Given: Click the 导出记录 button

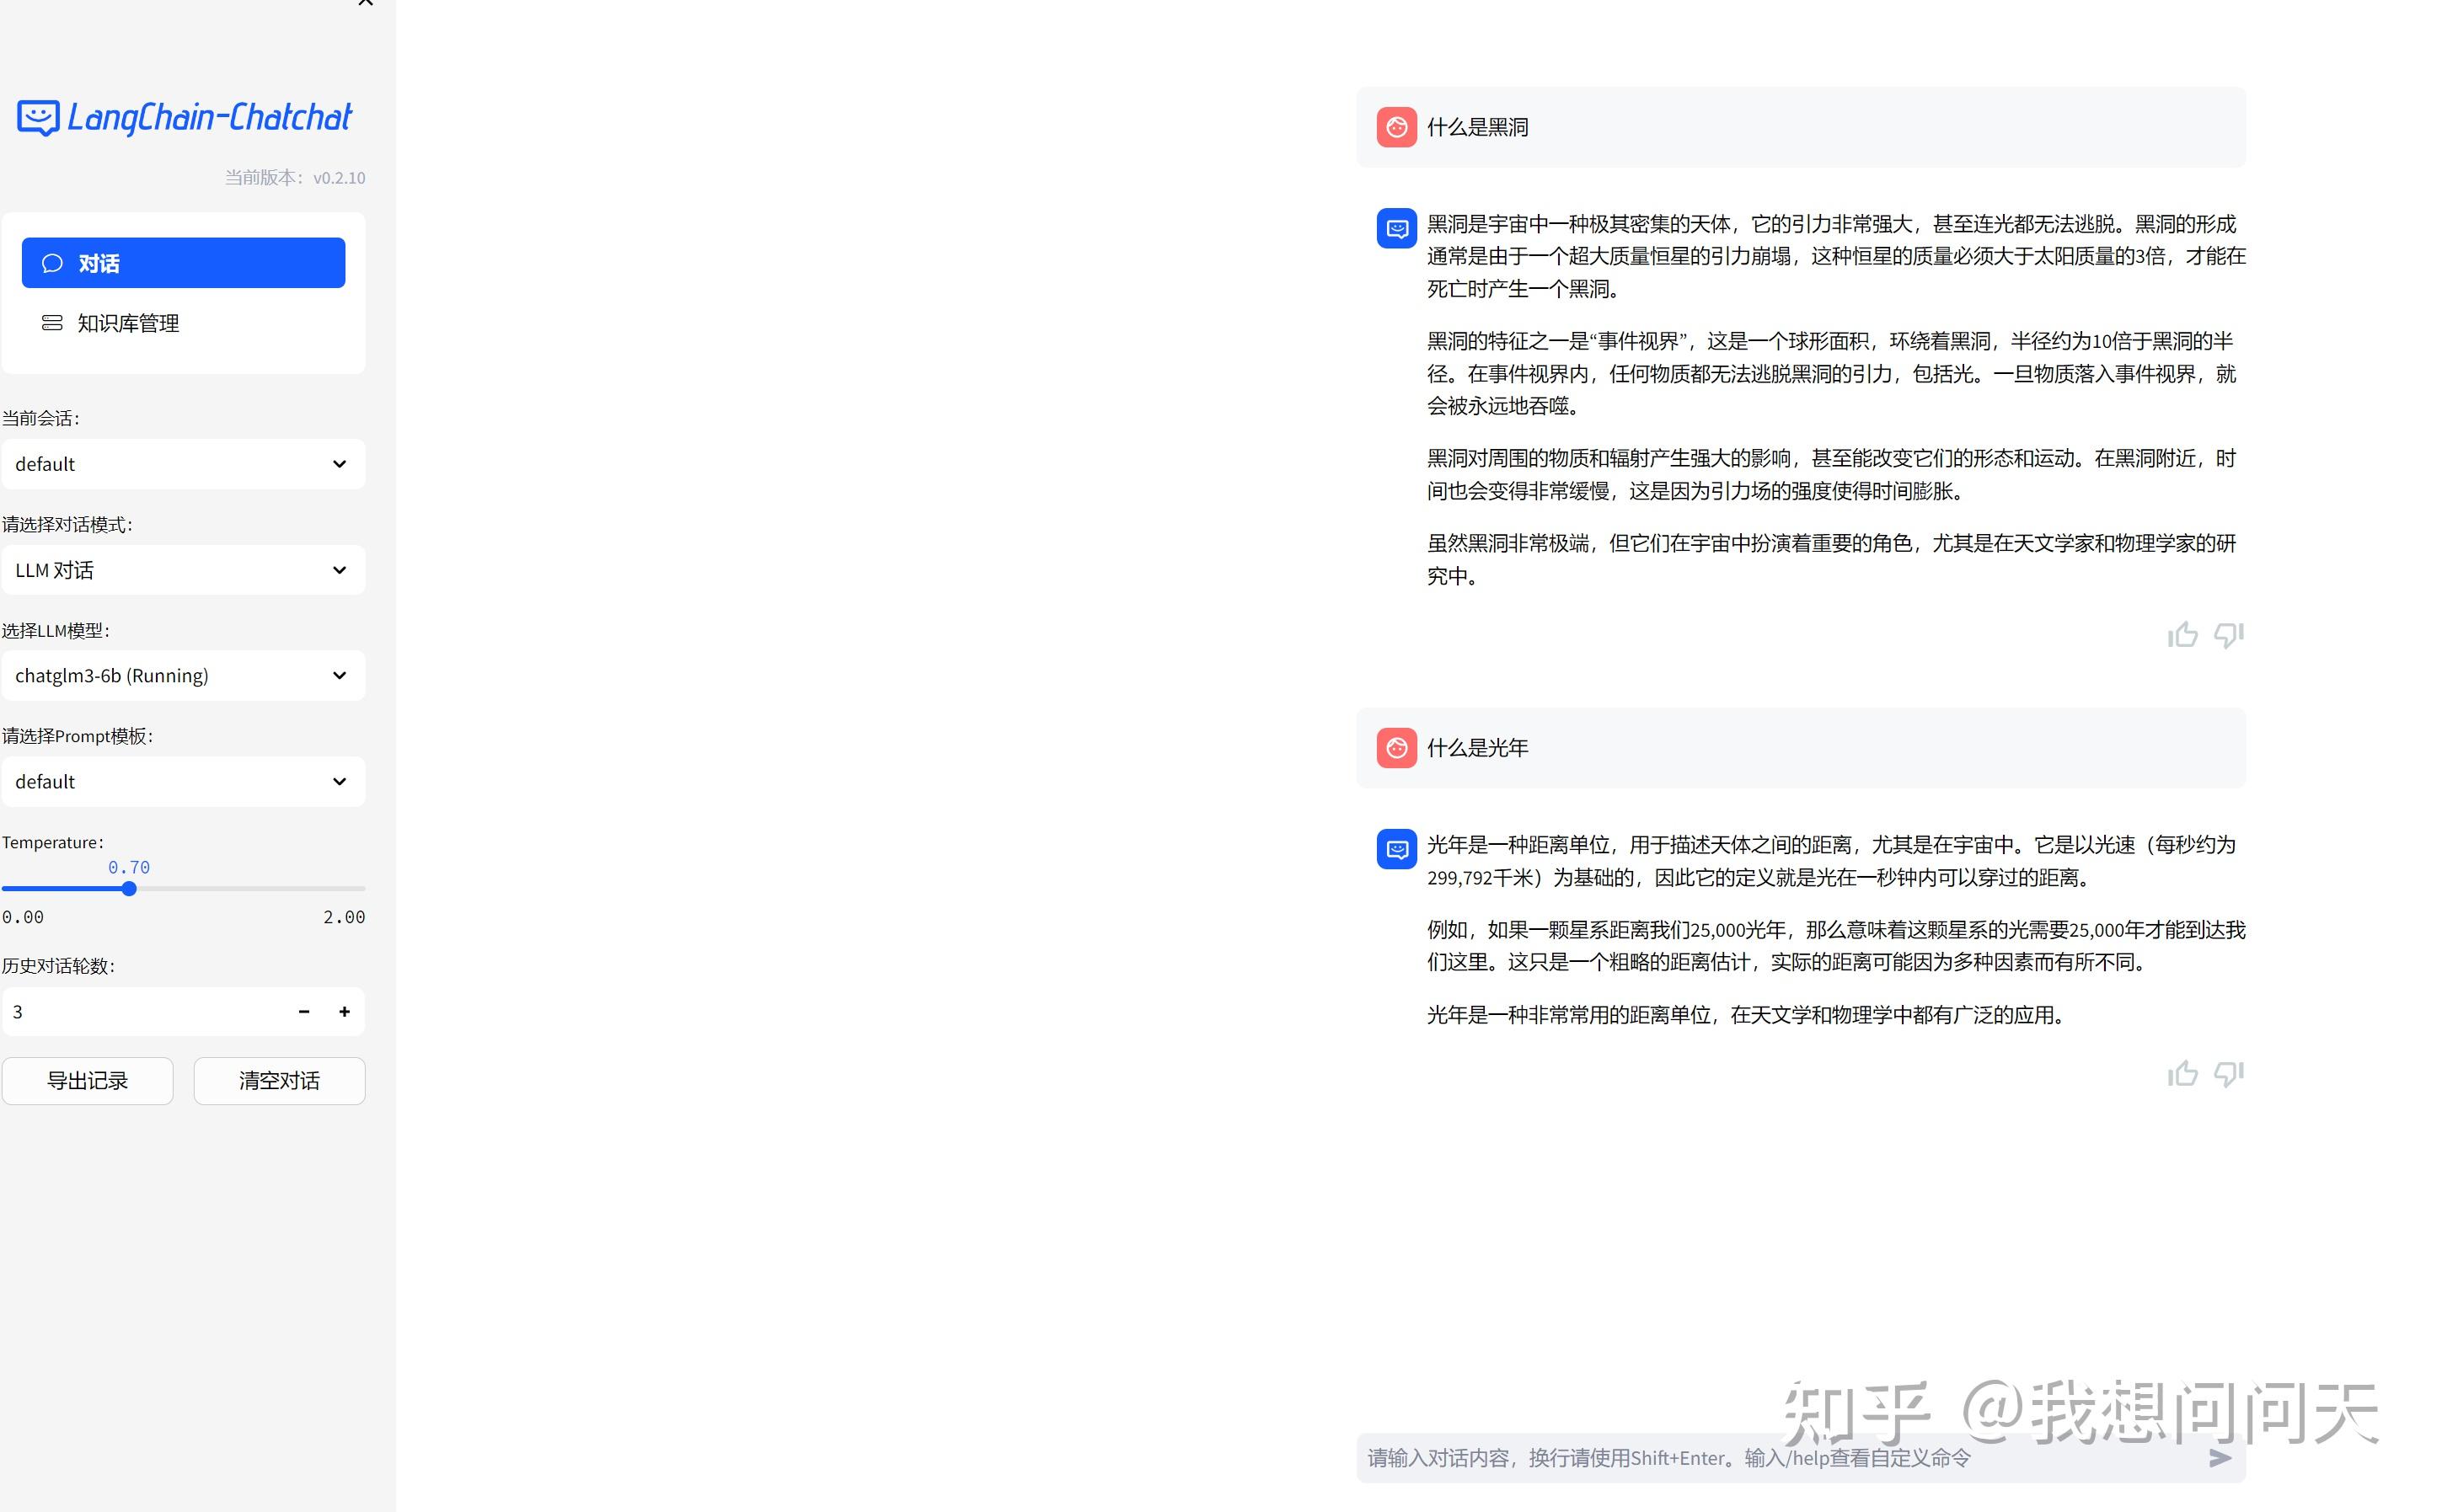Looking at the screenshot, I should (88, 1081).
